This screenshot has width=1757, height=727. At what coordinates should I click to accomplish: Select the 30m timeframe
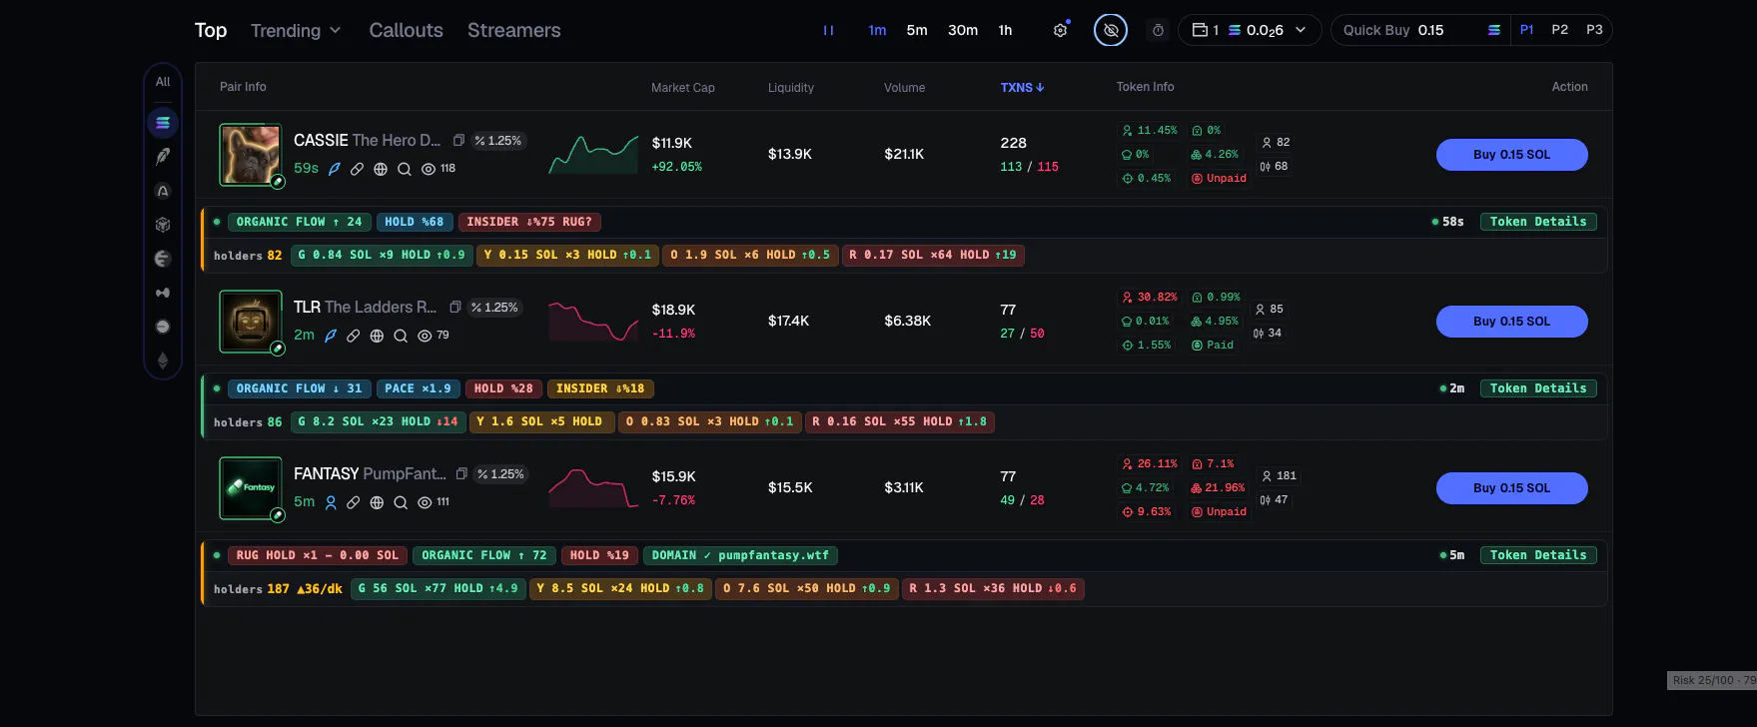(963, 31)
